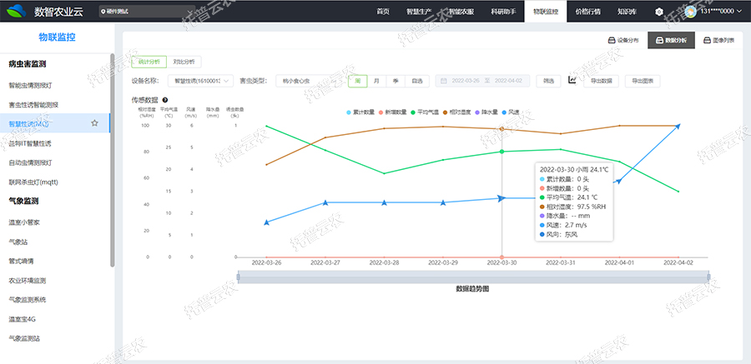Open the 价格行情 menu item
This screenshot has height=364, width=751.
pyautogui.click(x=587, y=12)
